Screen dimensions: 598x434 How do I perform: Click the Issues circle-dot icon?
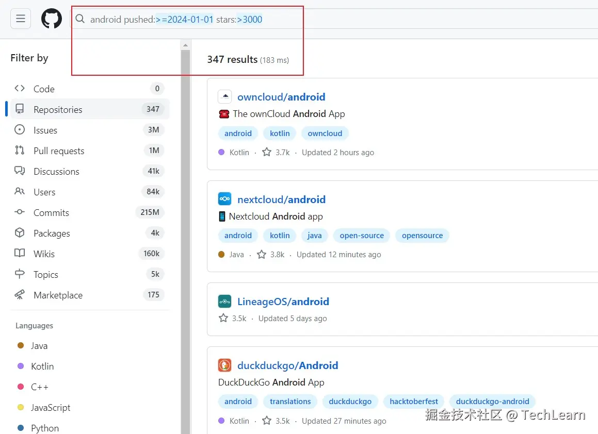[20, 129]
